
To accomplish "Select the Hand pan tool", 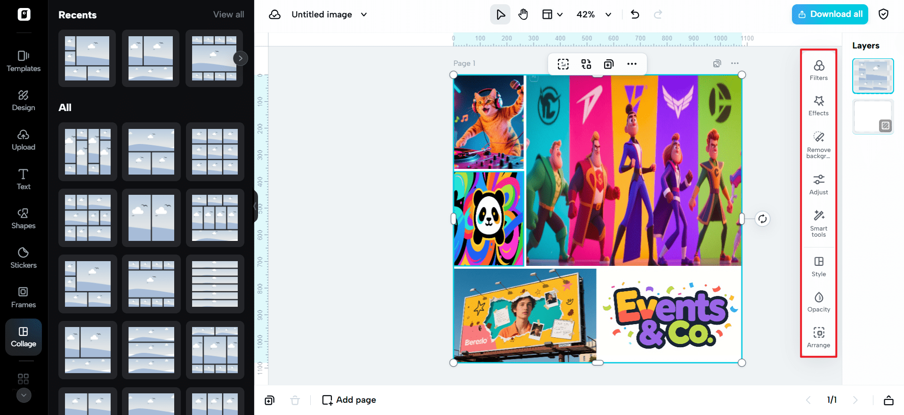I will coord(523,15).
